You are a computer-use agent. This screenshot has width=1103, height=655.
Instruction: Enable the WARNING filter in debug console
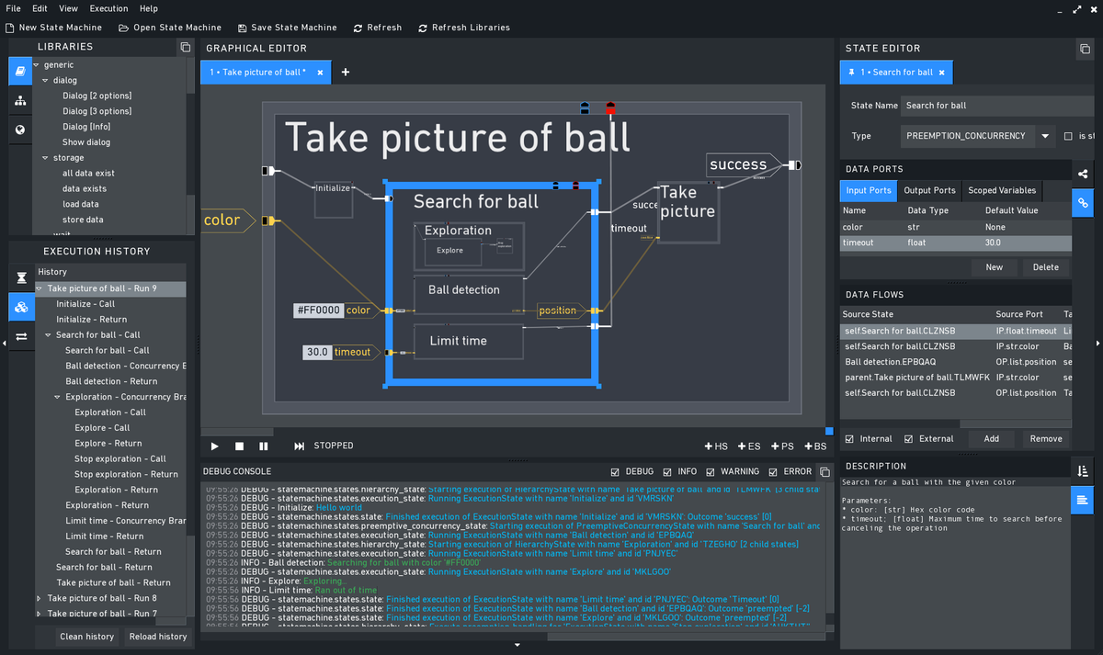pyautogui.click(x=710, y=471)
